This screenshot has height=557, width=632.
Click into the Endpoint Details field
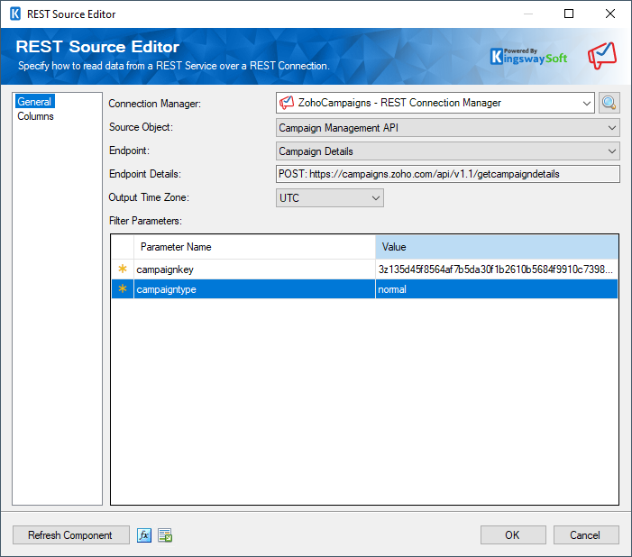(x=448, y=174)
